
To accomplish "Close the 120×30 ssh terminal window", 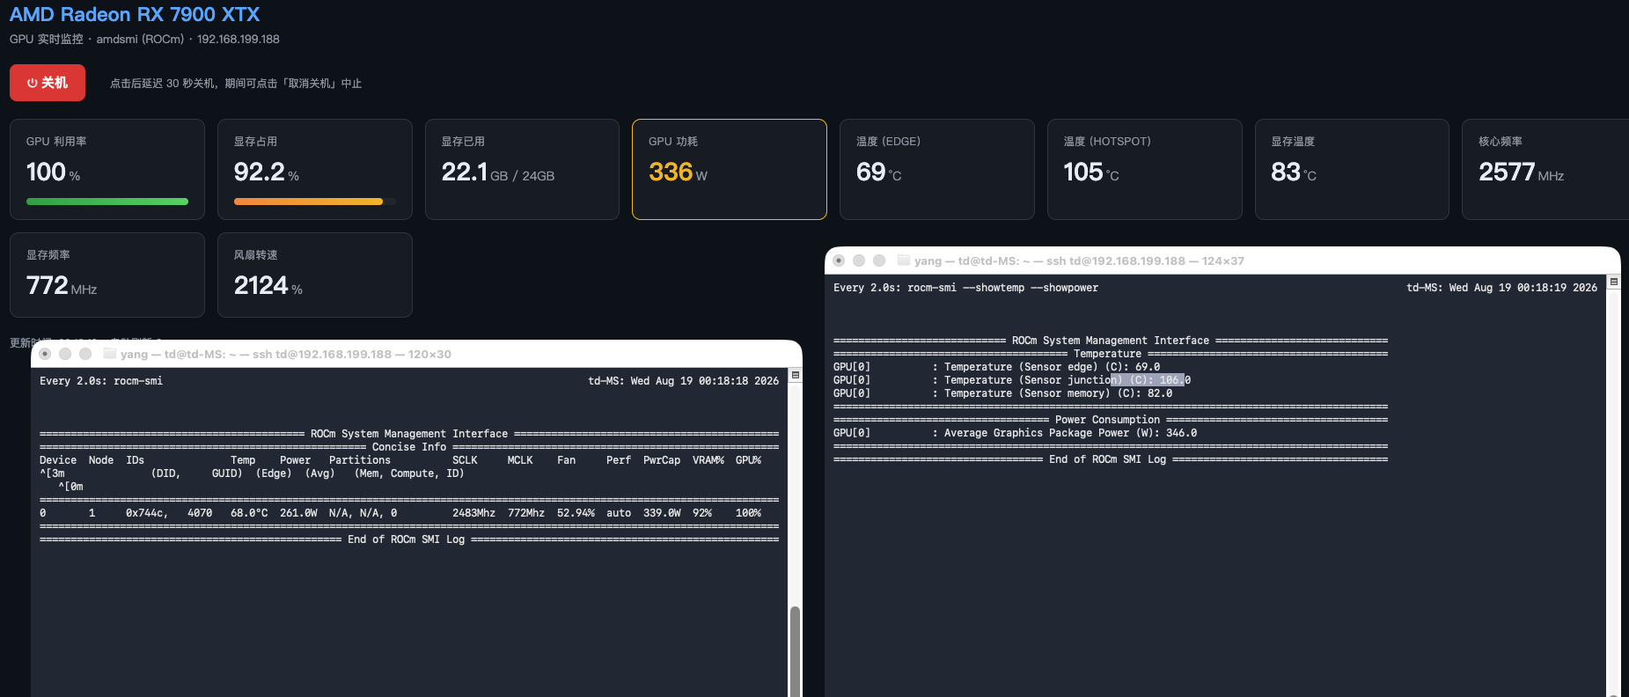I will click(x=45, y=354).
